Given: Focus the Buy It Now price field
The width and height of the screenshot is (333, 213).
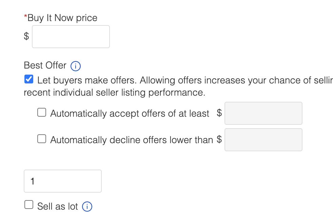Looking at the screenshot, I should point(71,37).
